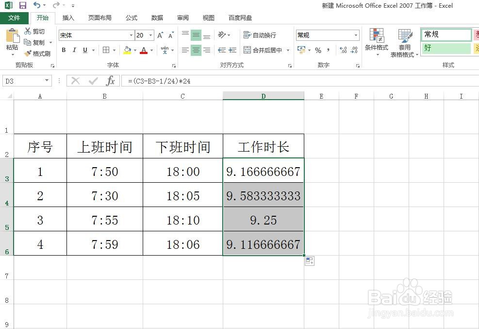Toggle wrap text 自动换行
This screenshot has width=479, height=329.
click(x=260, y=35)
